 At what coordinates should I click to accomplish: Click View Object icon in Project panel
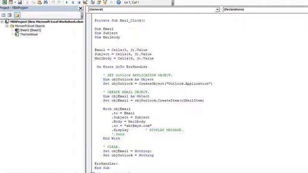10,15
